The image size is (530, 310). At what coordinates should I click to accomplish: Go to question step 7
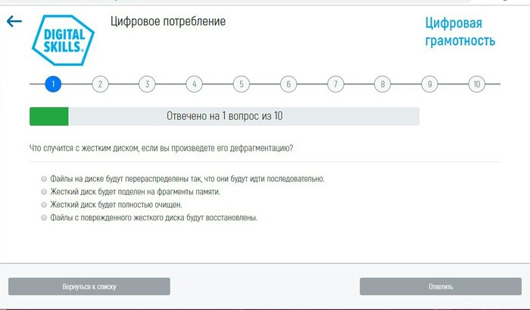click(335, 84)
